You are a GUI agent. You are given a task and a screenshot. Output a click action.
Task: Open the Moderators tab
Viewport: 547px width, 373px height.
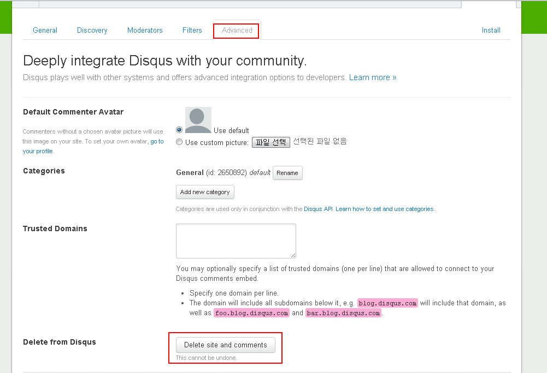tap(145, 31)
